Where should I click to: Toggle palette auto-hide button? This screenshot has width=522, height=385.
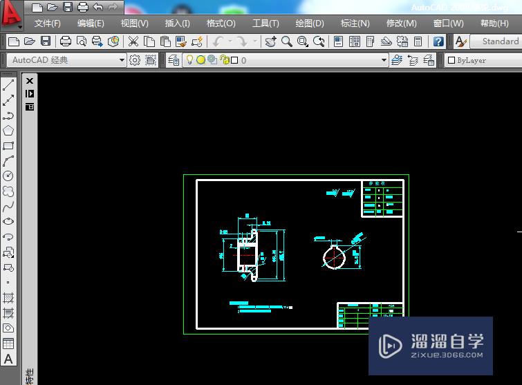click(x=30, y=94)
